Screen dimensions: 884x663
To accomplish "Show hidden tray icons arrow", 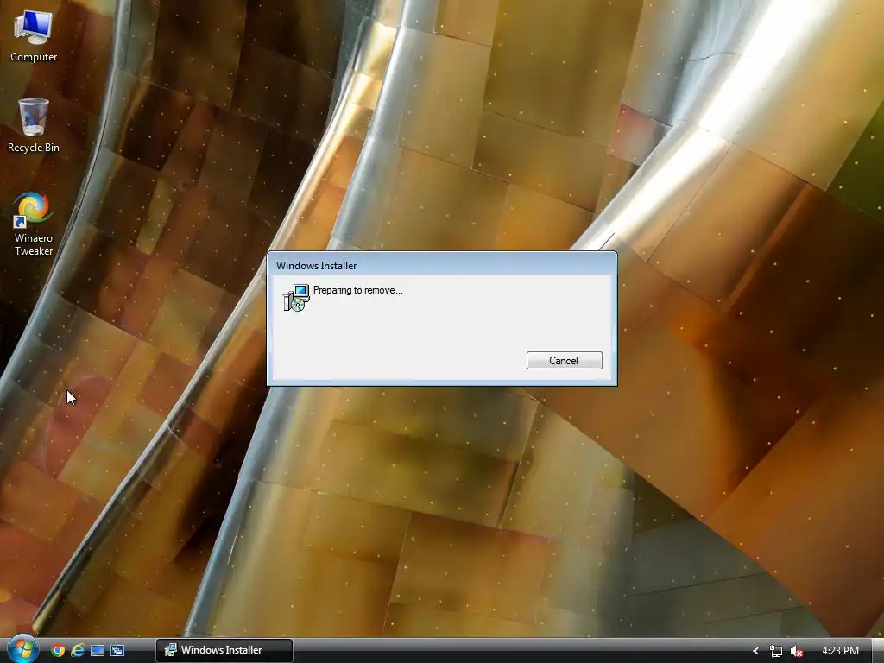I will 755,651.
